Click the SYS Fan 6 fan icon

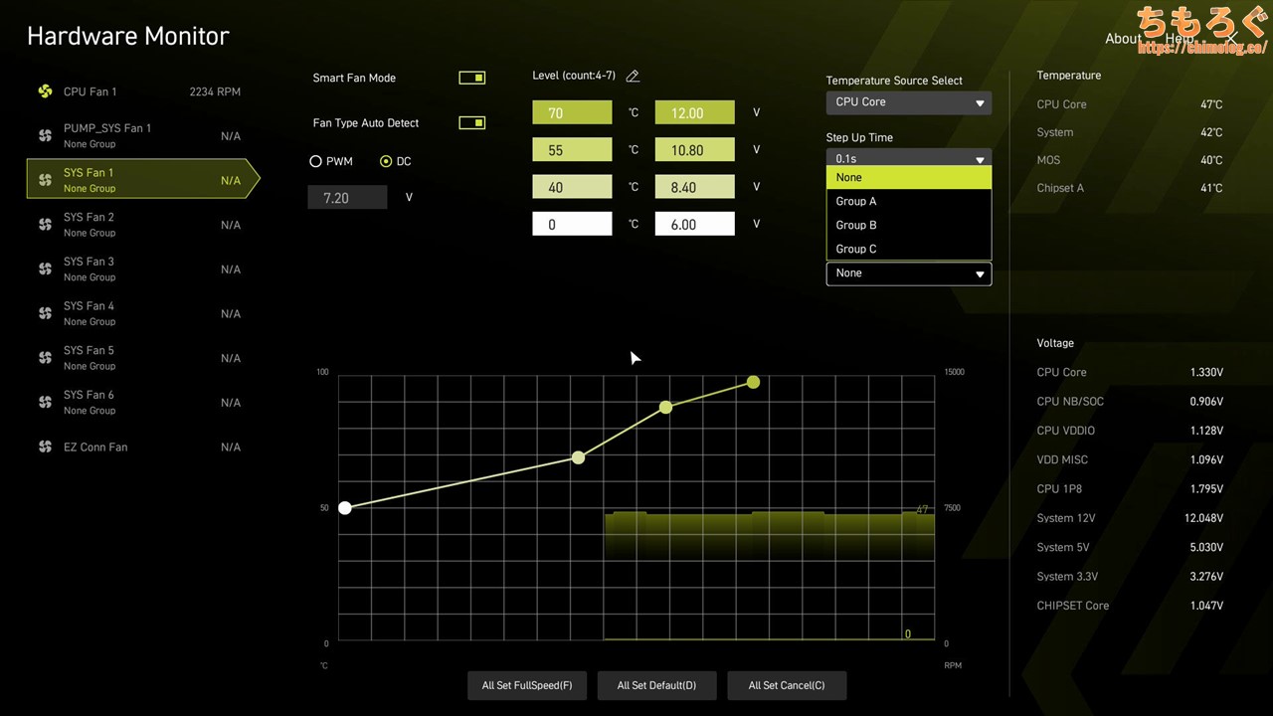(x=45, y=402)
